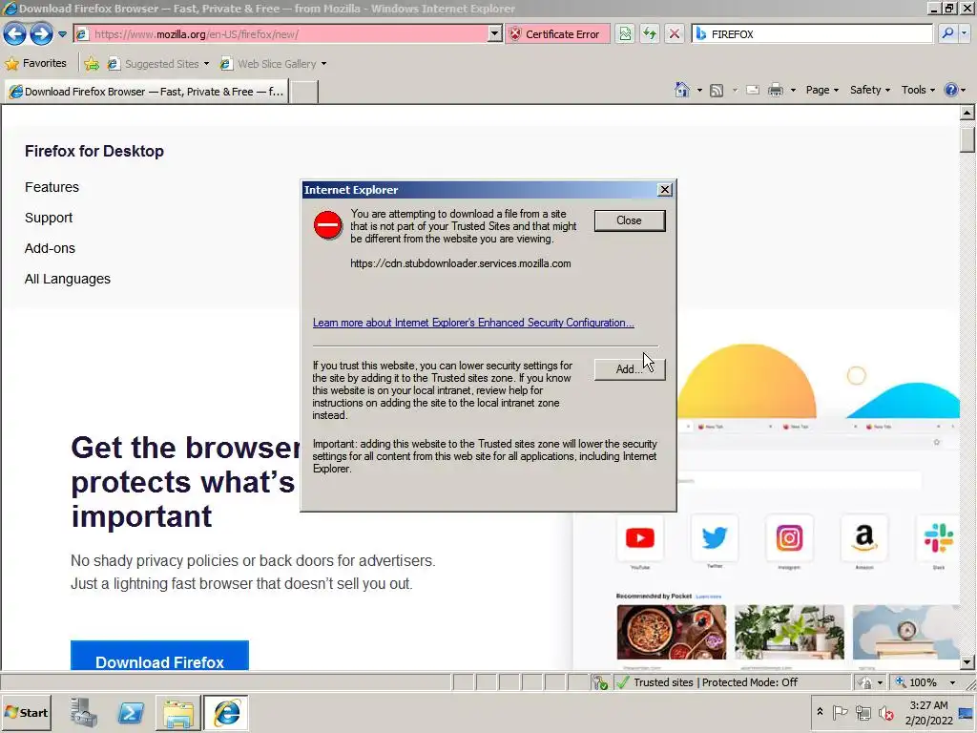Click the Read Mail icon

[x=753, y=91]
